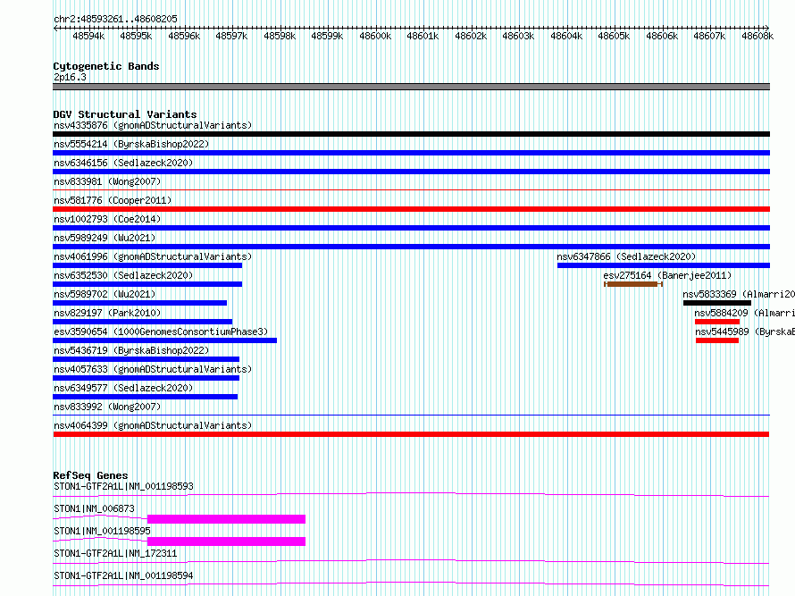The width and height of the screenshot is (795, 596).
Task: Open the nsv5554214 (ByrskaBishop2022) variant
Action: (x=131, y=144)
